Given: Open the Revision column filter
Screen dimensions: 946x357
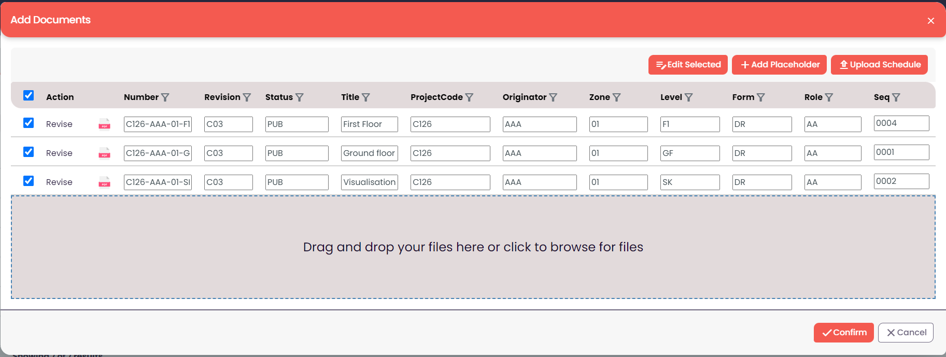Looking at the screenshot, I should click(247, 97).
